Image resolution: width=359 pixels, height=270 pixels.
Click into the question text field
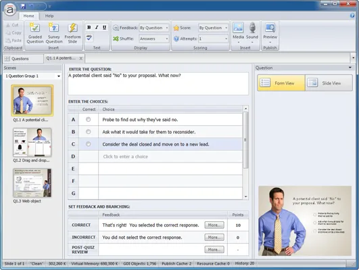click(158, 83)
